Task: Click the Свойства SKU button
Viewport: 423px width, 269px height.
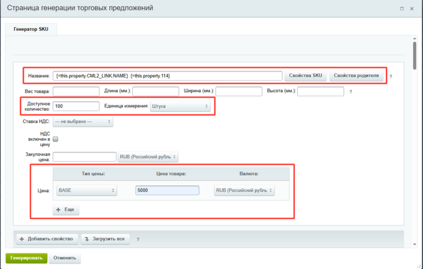Action: click(305, 76)
